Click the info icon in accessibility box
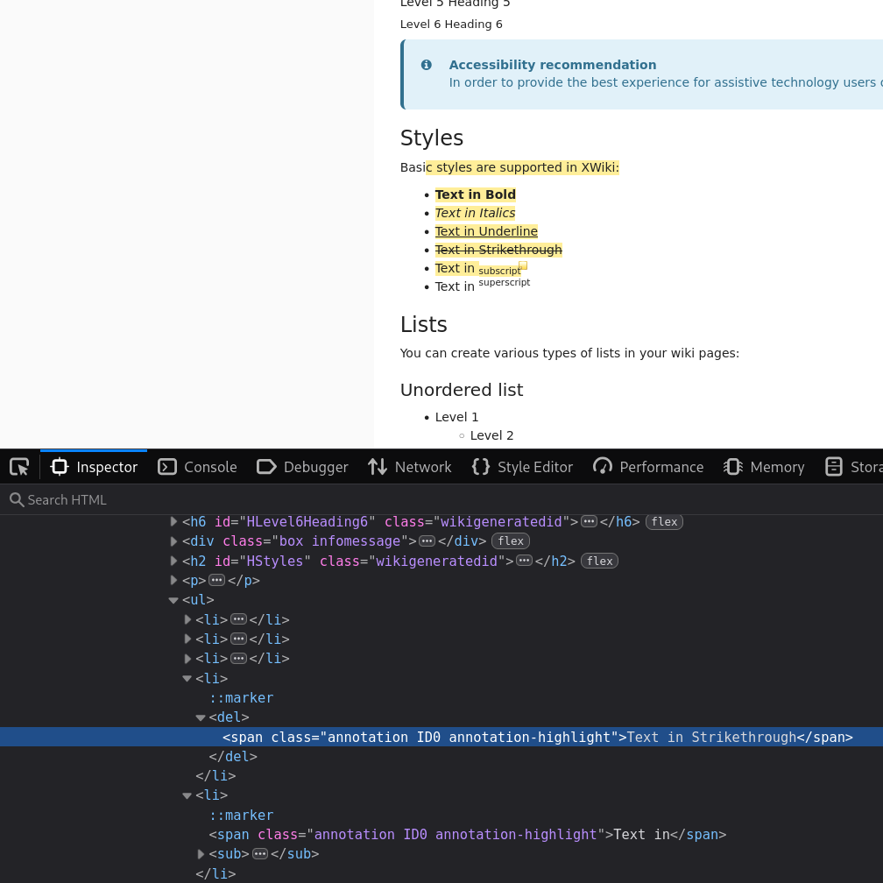 427,65
